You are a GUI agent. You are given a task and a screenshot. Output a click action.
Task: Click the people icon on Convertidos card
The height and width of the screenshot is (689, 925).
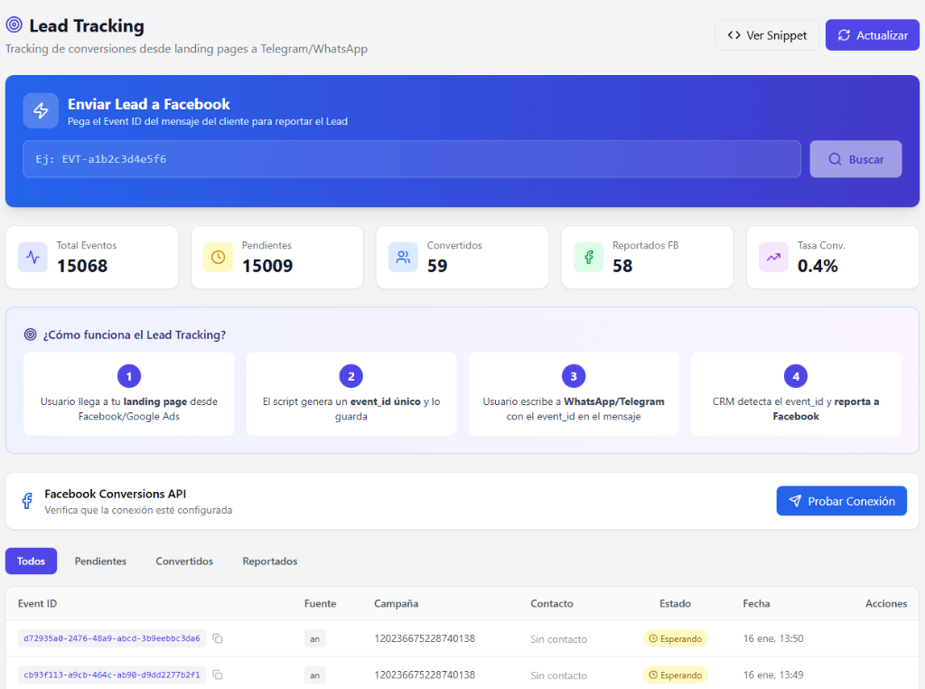tap(402, 257)
